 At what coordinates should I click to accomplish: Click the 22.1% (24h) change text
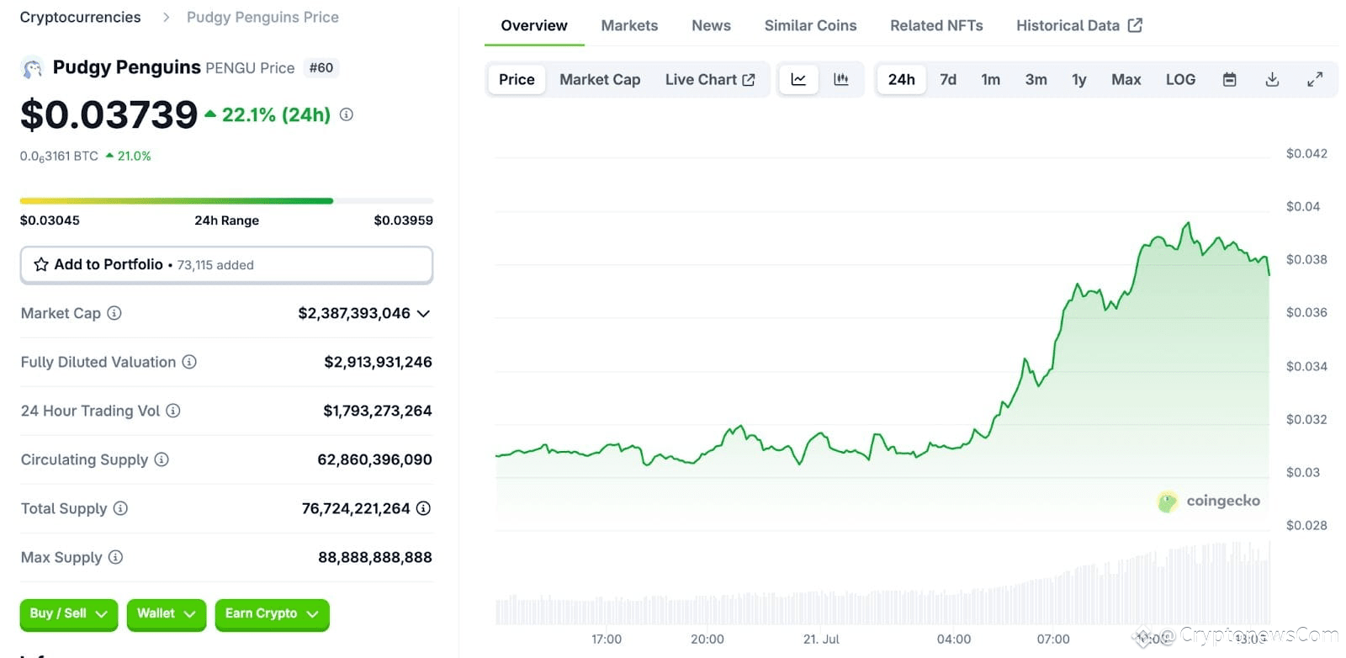(276, 115)
